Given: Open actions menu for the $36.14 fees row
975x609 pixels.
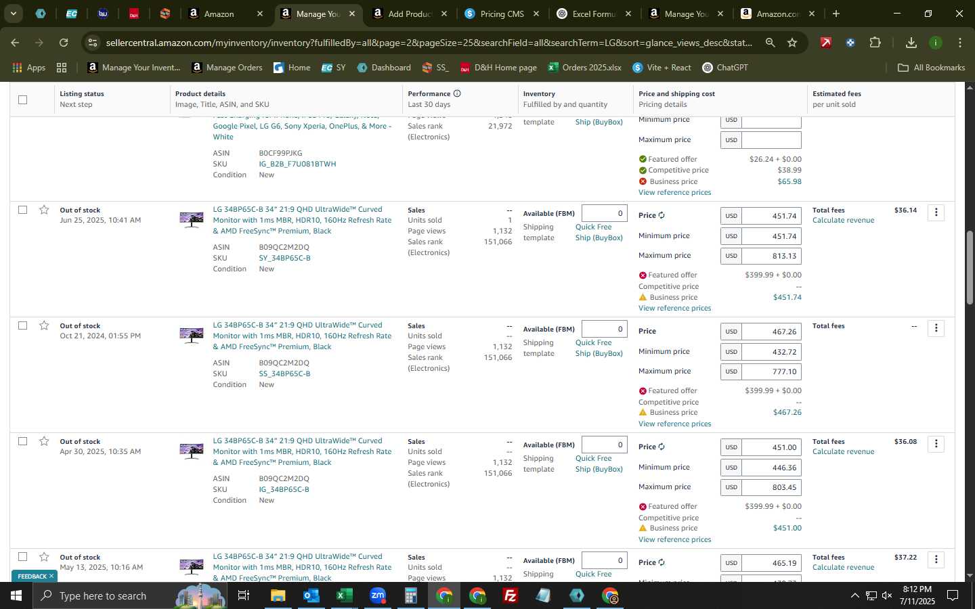Looking at the screenshot, I should pos(936,212).
